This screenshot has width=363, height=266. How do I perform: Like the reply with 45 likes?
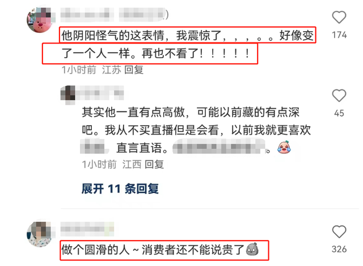pyautogui.click(x=339, y=95)
